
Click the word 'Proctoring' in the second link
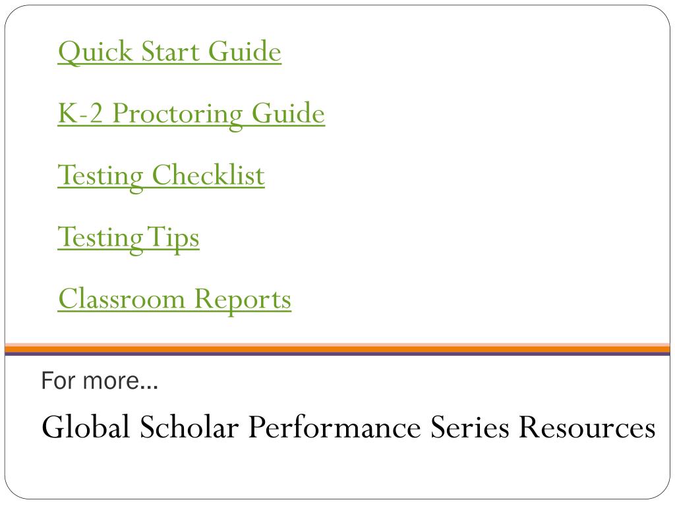tap(178, 115)
